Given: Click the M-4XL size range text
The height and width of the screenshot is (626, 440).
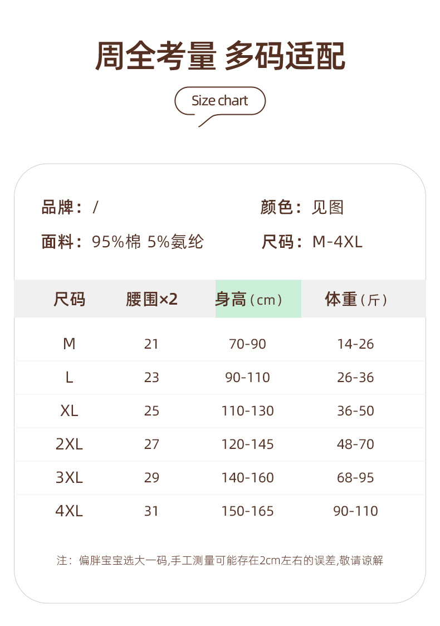Looking at the screenshot, I should (338, 242).
